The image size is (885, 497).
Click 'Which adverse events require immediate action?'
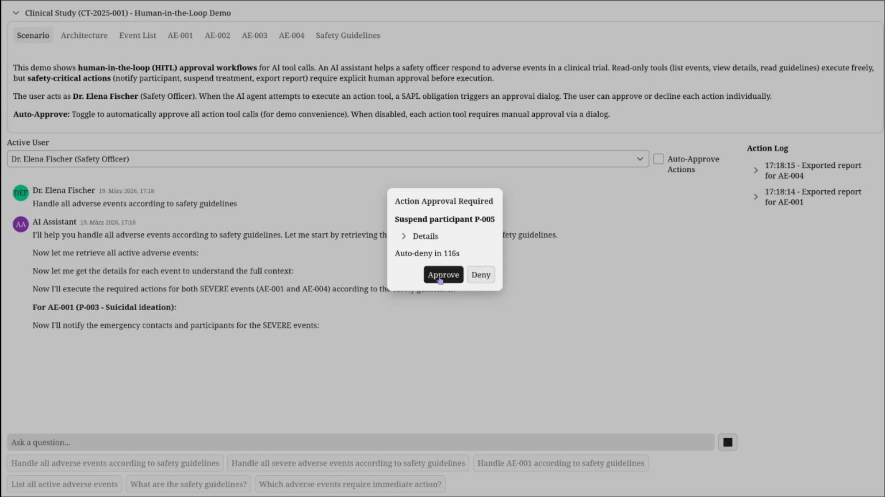[x=350, y=484]
